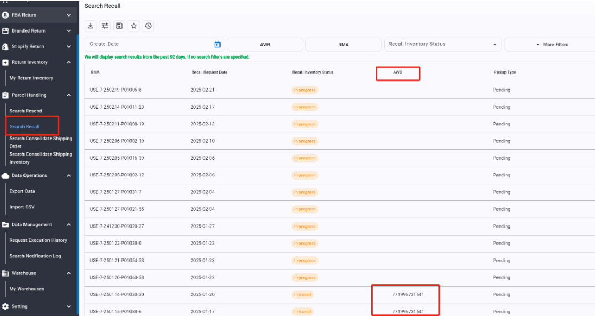Screen dimensions: 595x316
Task: Click the Data Operations cloud icon
Action: coord(5,175)
